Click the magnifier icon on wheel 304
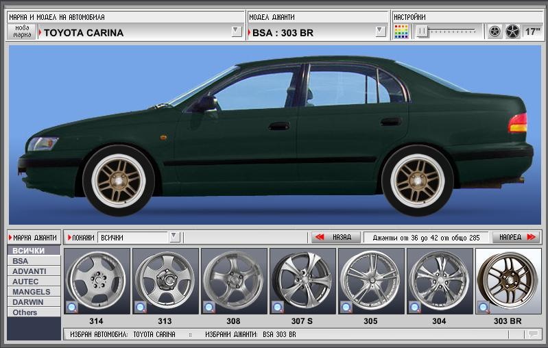The width and height of the screenshot is (548, 348). (415, 307)
